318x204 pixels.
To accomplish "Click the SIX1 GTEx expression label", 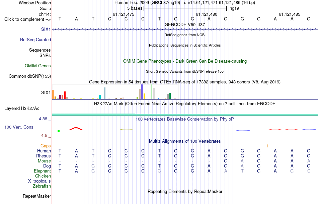I will (x=46, y=92).
